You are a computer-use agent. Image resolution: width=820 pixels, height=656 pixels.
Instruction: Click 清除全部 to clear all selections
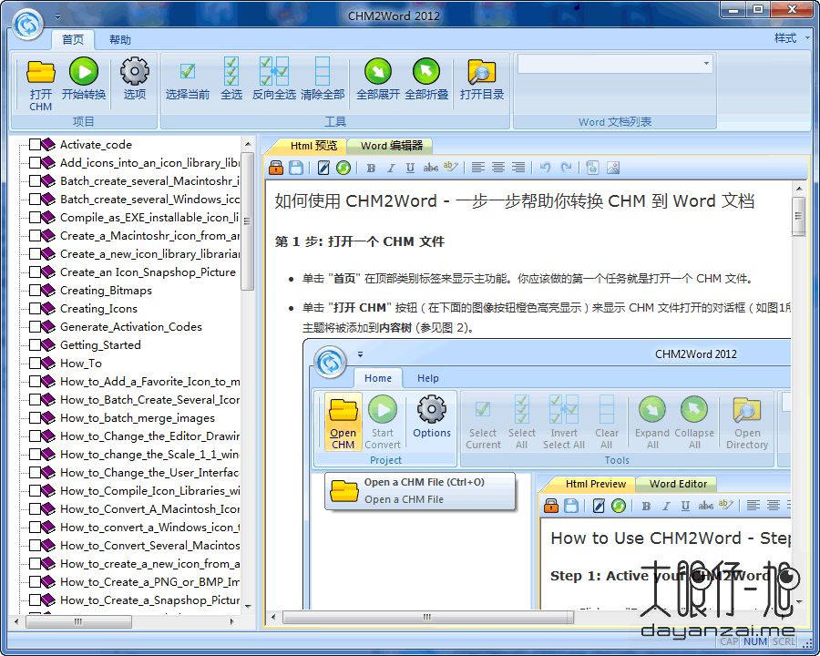[323, 79]
